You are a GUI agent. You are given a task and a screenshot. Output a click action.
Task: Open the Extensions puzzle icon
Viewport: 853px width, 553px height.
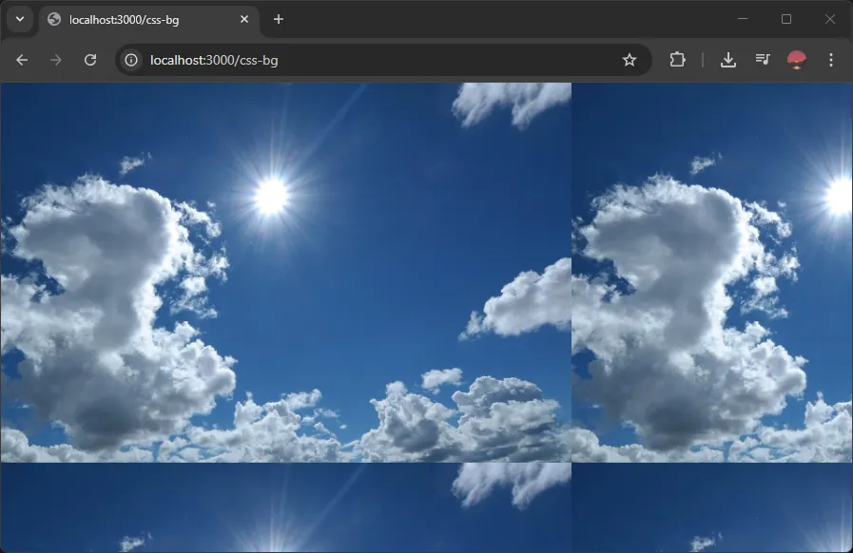pyautogui.click(x=677, y=60)
